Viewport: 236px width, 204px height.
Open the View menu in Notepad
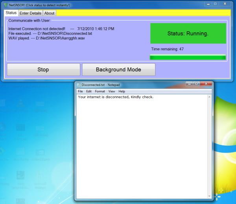pyautogui.click(x=112, y=91)
